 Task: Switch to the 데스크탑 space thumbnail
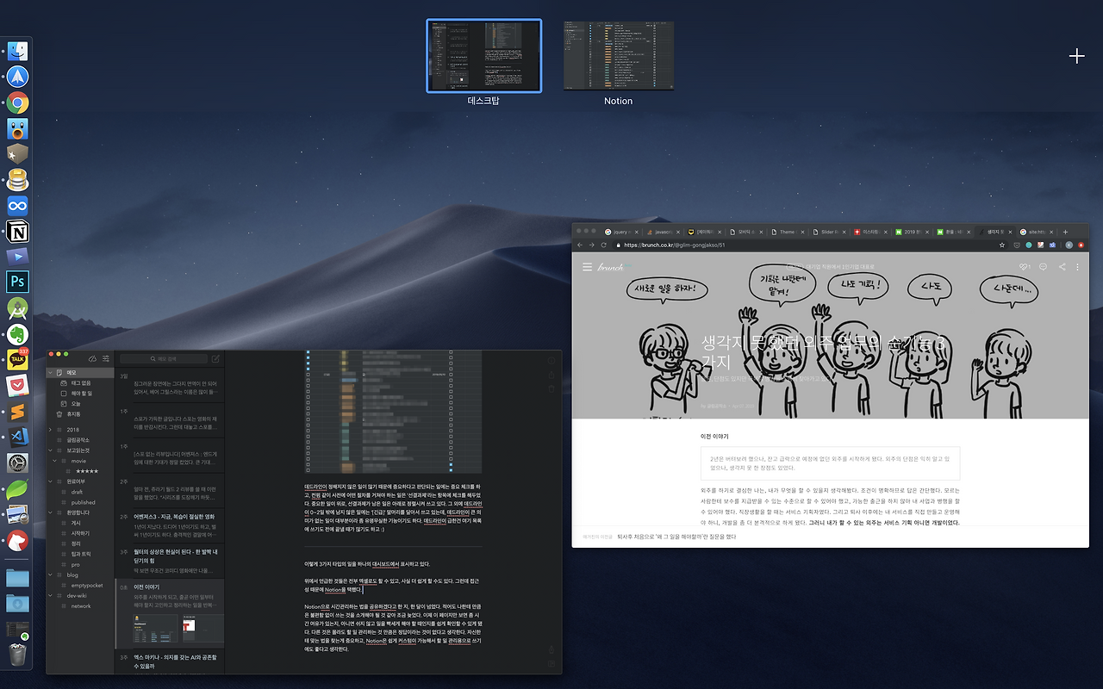click(484, 56)
